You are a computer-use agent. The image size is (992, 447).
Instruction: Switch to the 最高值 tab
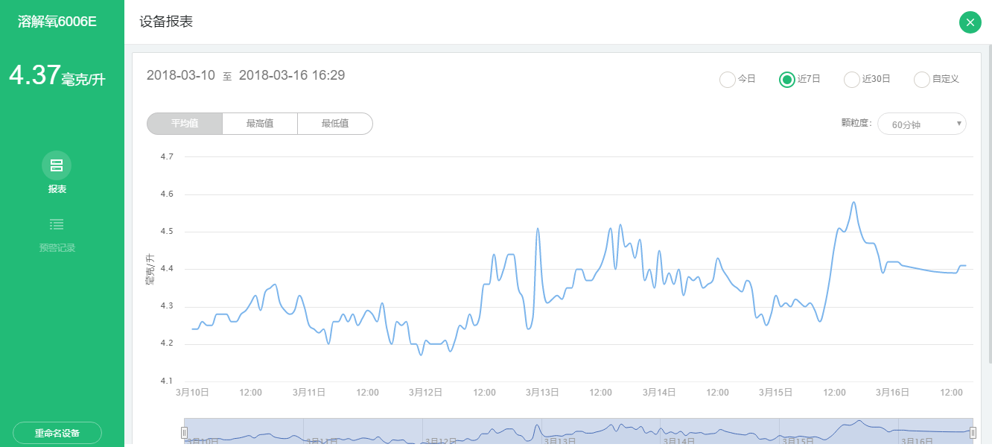pyautogui.click(x=260, y=124)
